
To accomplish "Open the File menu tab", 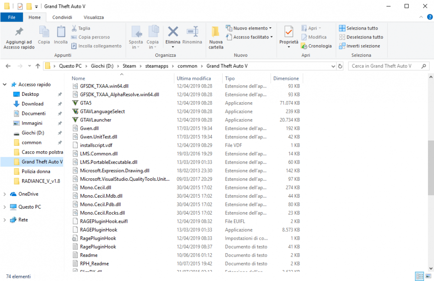I will pos(12,17).
